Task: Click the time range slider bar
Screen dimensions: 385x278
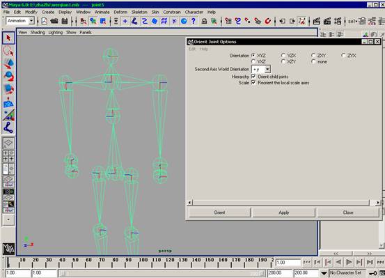Action: coord(162,273)
